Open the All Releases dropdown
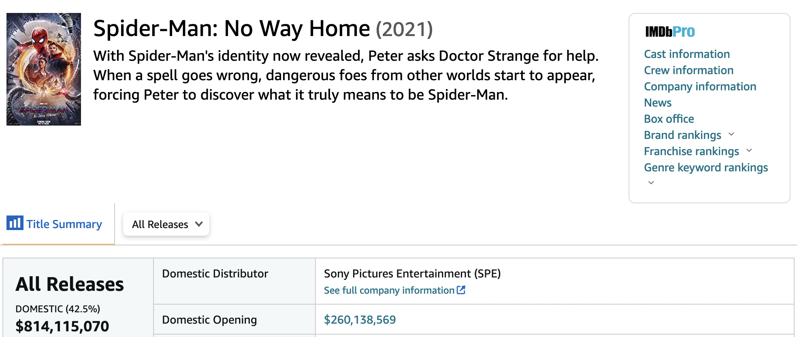This screenshot has width=797, height=337. [166, 224]
